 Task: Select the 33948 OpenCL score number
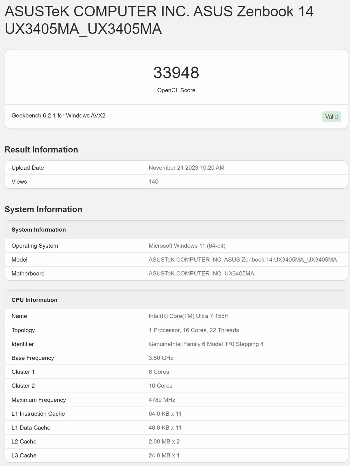point(176,73)
